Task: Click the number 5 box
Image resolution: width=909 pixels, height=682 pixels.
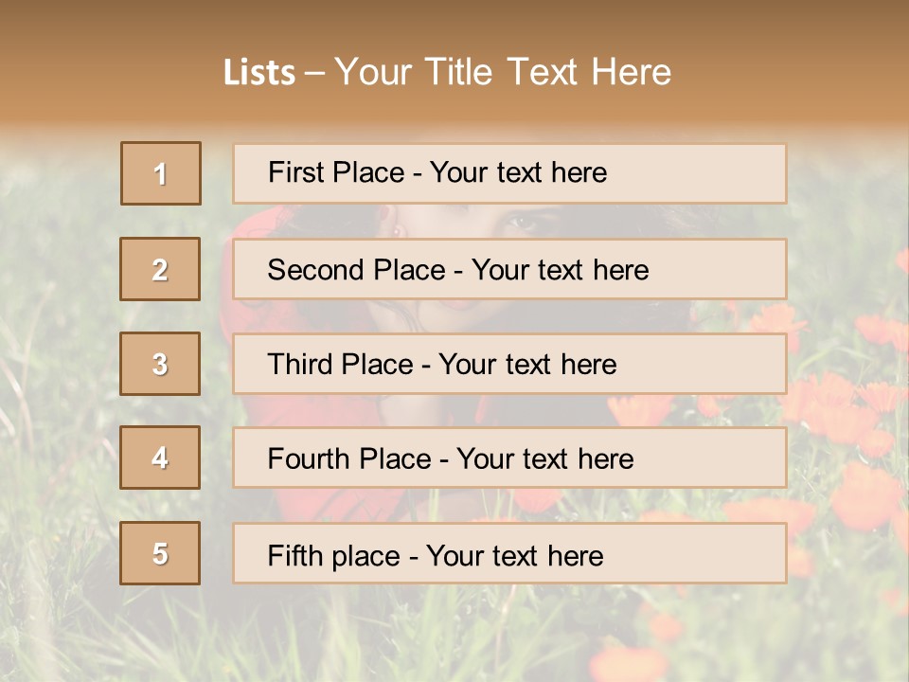Action: pos(160,553)
